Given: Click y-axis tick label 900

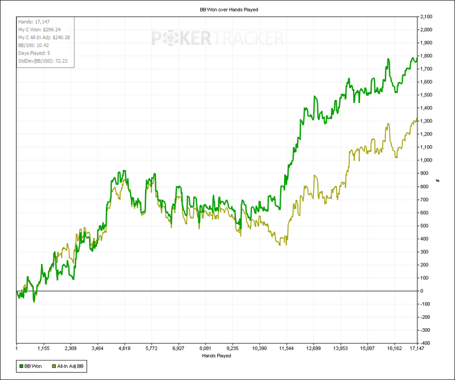Looking at the screenshot, I should point(424,173).
